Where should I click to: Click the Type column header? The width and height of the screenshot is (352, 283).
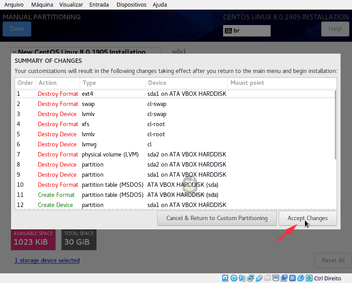coord(113,83)
